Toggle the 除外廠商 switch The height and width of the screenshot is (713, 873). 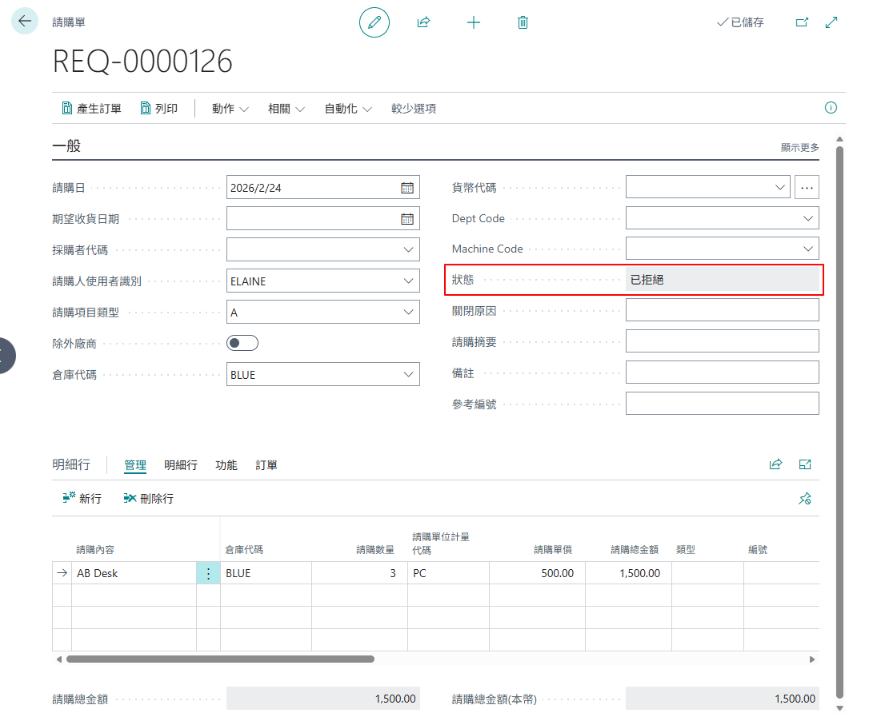[x=242, y=343]
